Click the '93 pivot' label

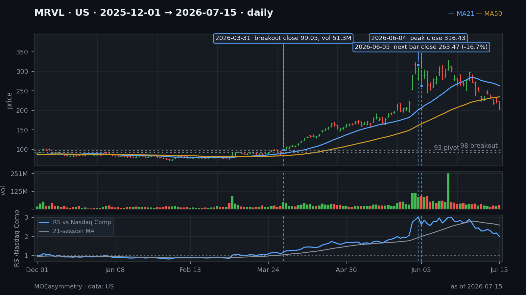point(446,148)
